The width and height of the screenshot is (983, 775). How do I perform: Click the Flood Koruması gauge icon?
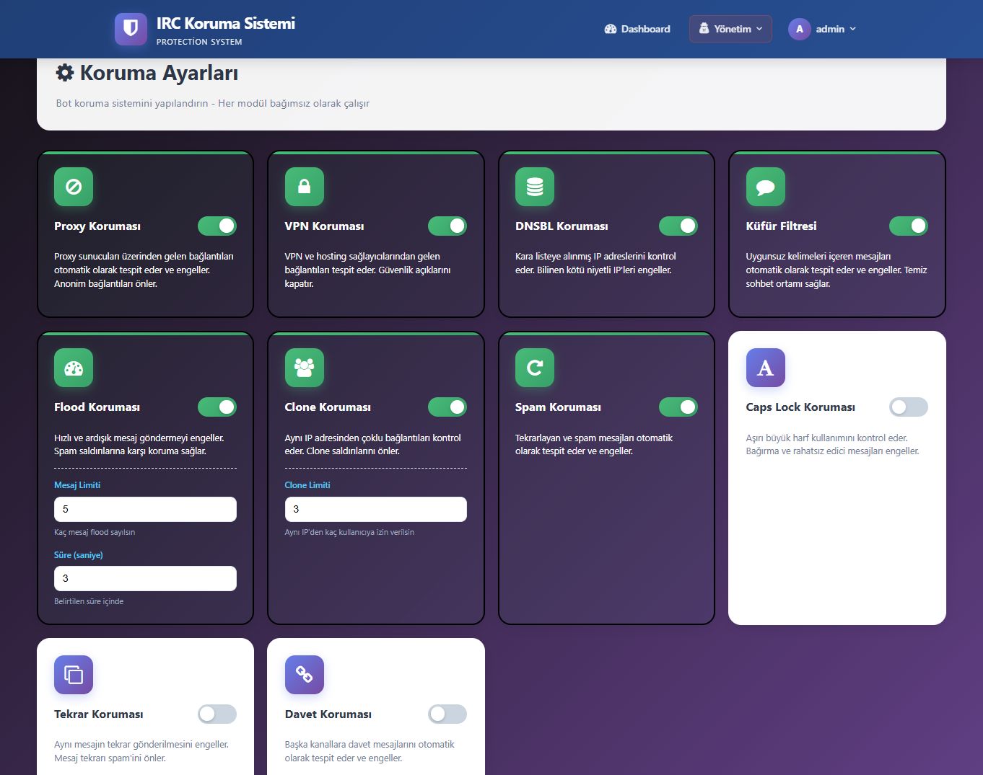74,368
